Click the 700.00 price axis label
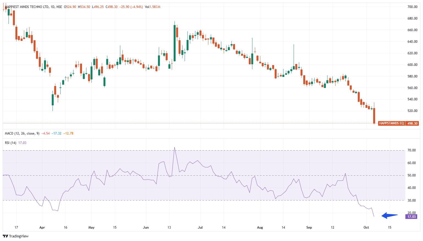The height and width of the screenshot is (241, 423). click(412, 7)
